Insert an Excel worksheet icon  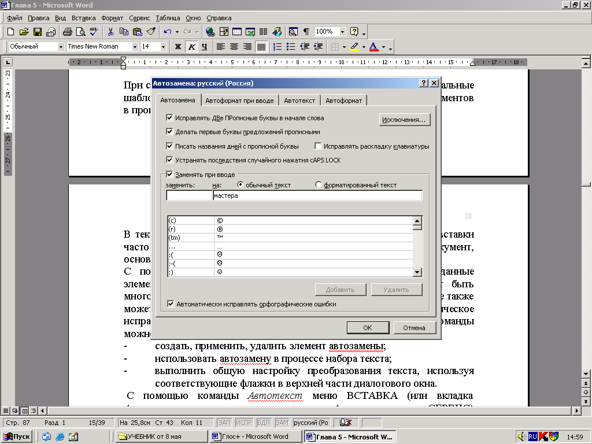tap(250, 32)
